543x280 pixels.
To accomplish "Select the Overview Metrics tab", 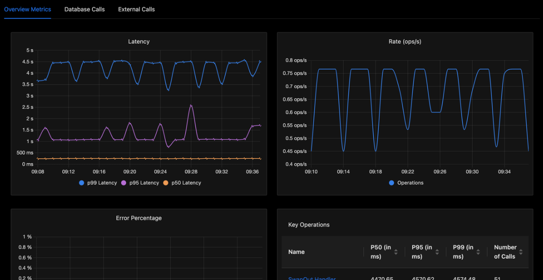I will pos(28,9).
